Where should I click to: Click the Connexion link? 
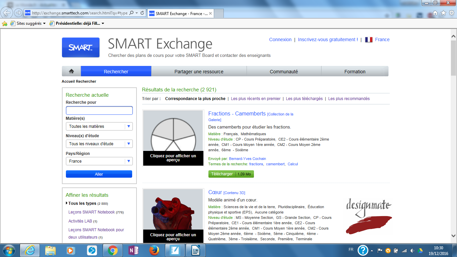280,39
